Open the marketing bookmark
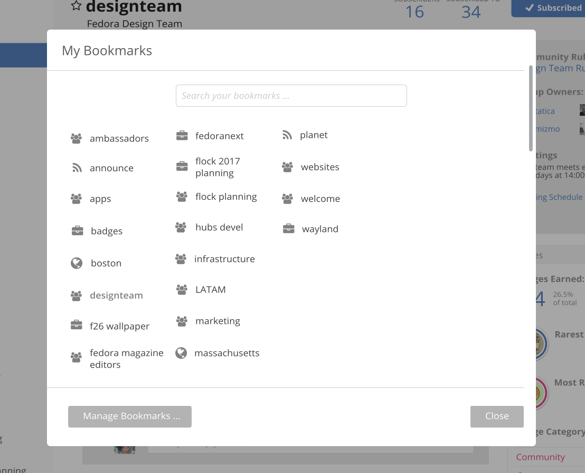The height and width of the screenshot is (473, 585). click(218, 321)
